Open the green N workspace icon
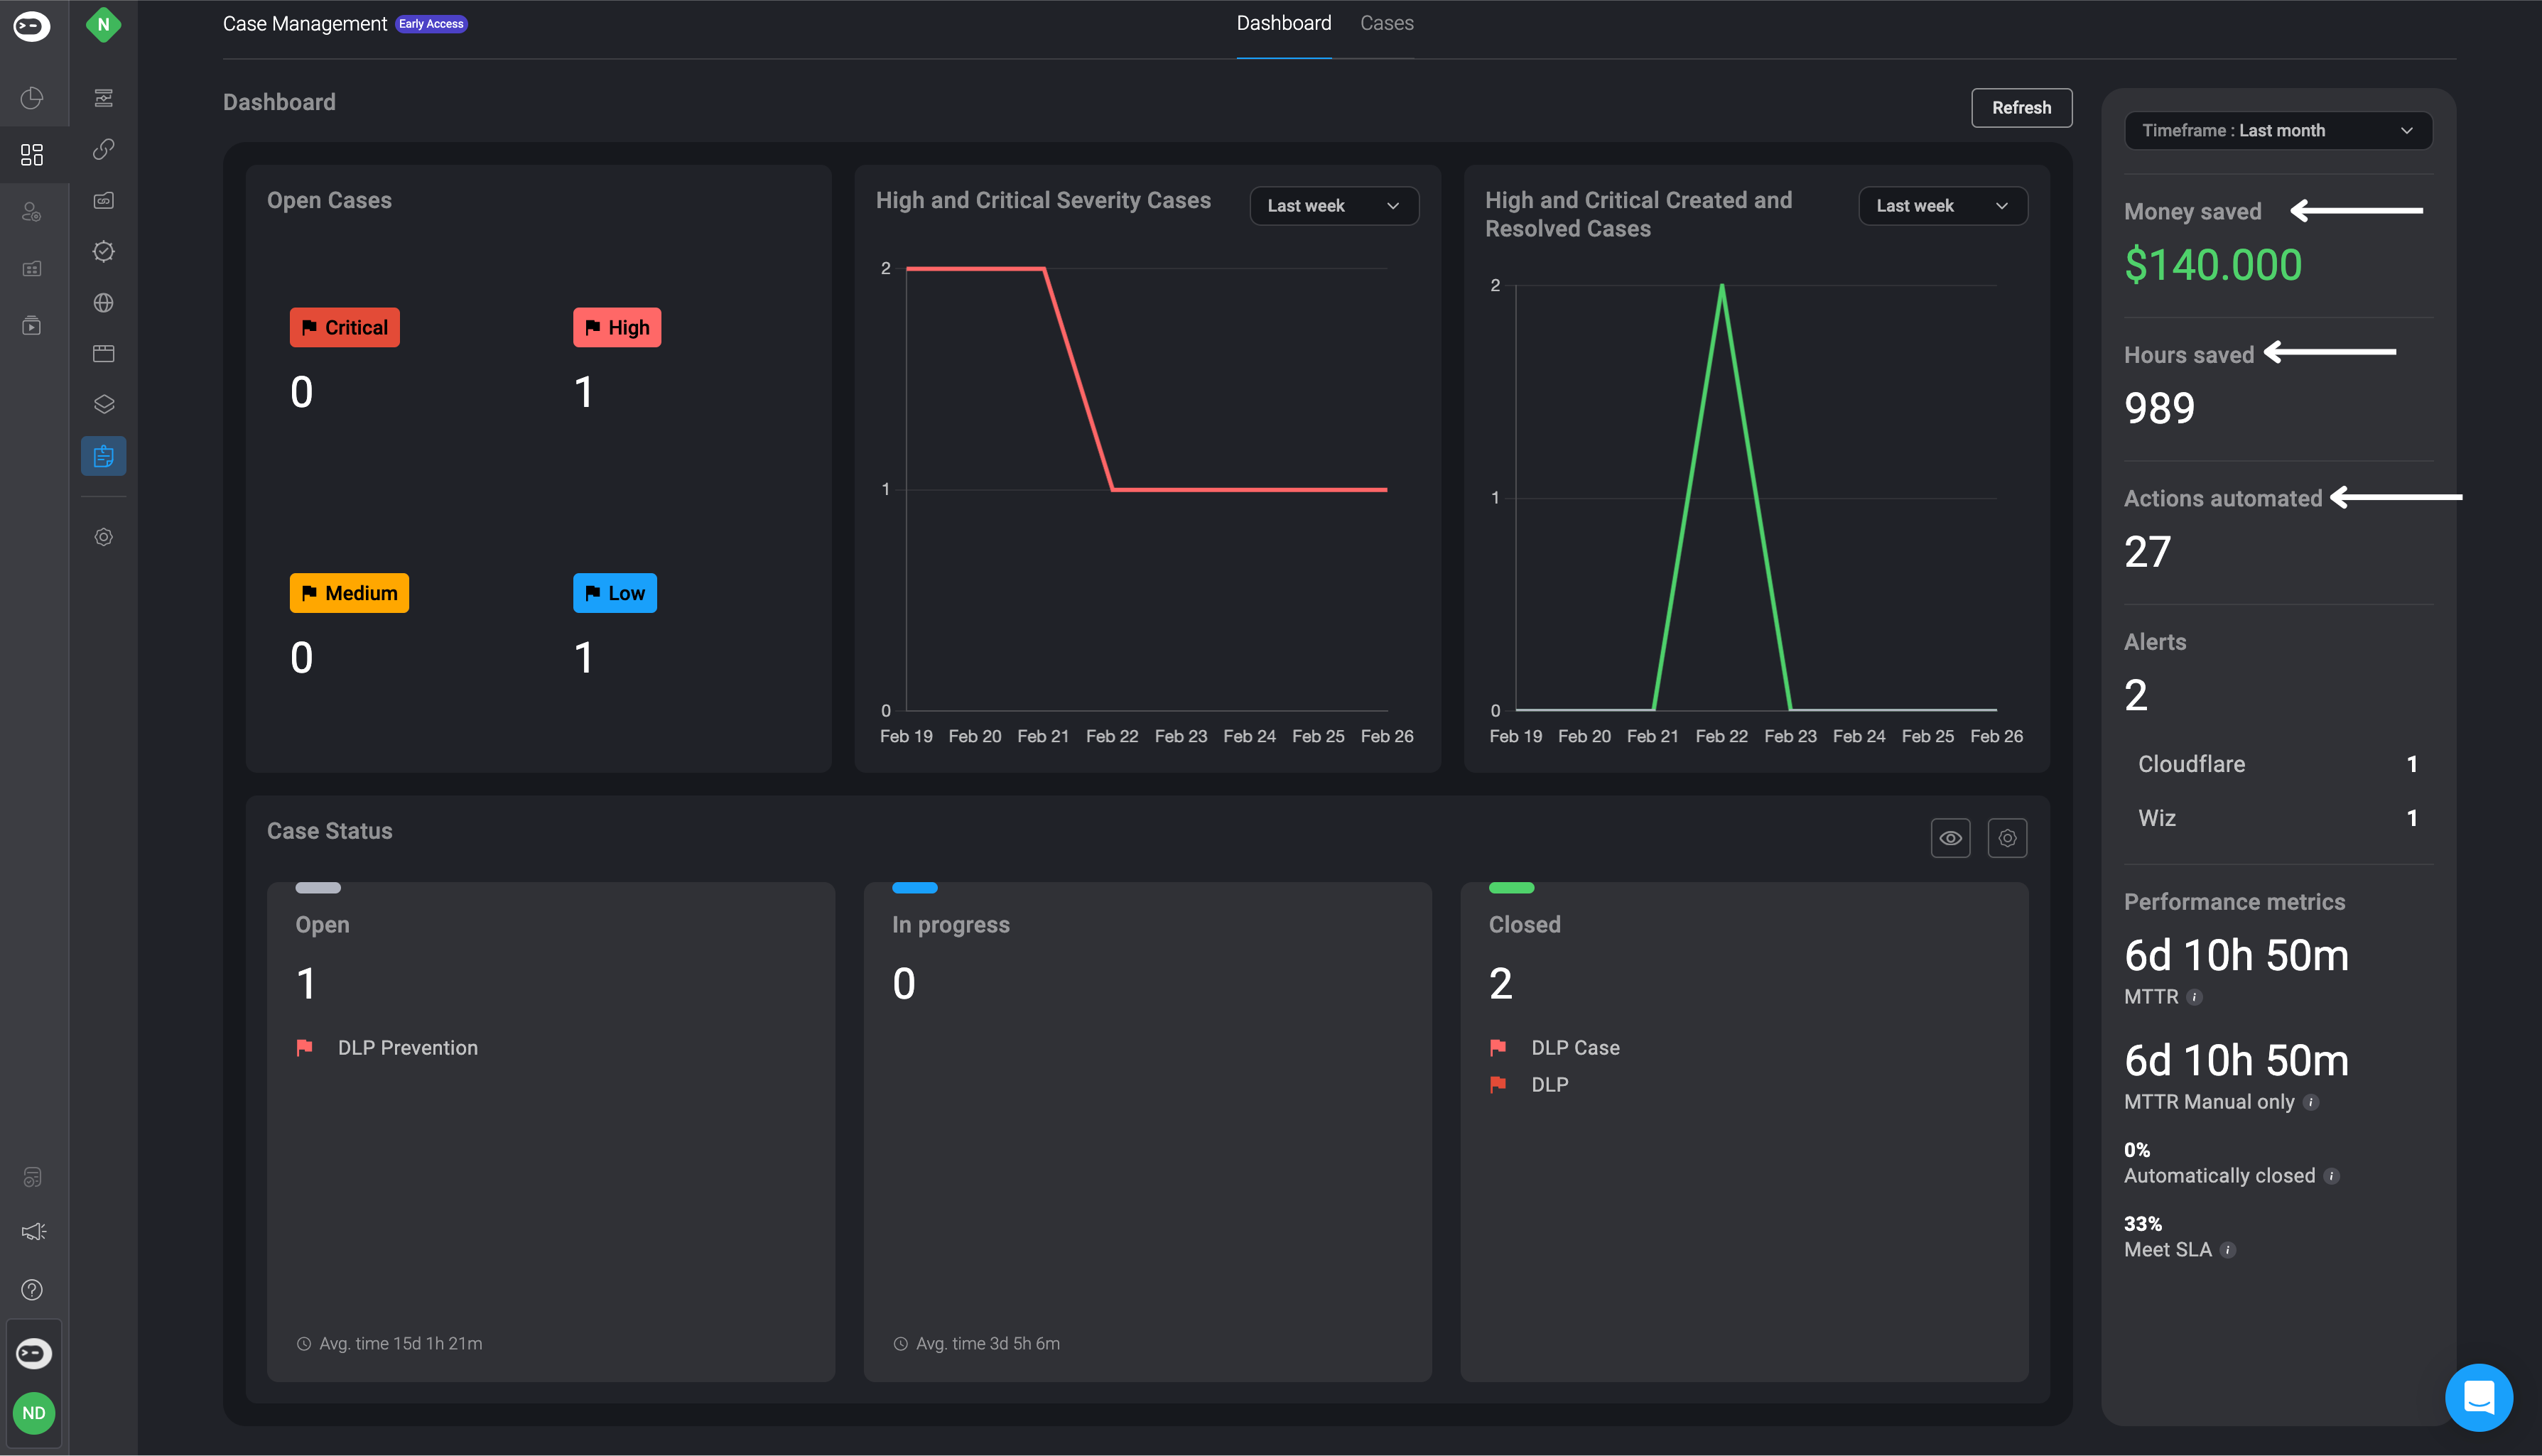Image resolution: width=2542 pixels, height=1456 pixels. tap(103, 25)
